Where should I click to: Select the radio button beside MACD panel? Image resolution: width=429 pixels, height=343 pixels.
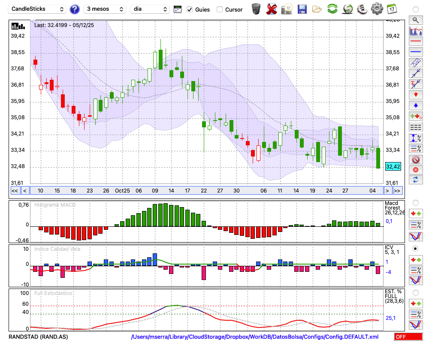[415, 202]
